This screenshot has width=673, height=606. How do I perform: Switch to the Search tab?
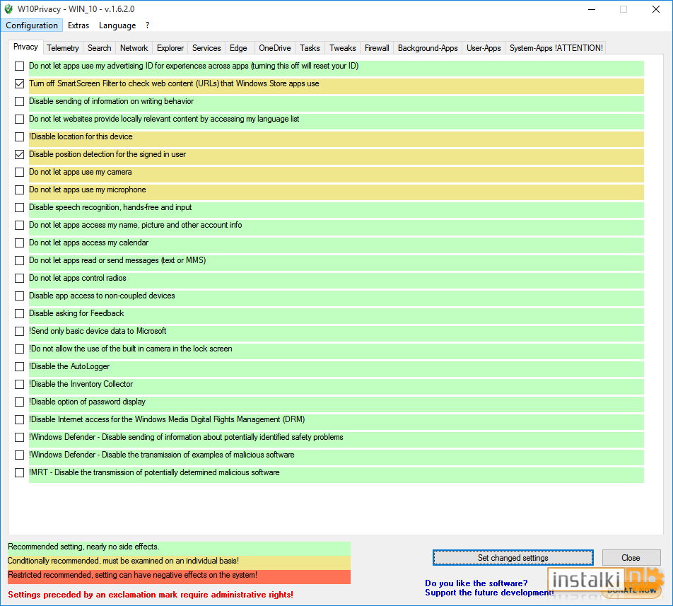99,48
